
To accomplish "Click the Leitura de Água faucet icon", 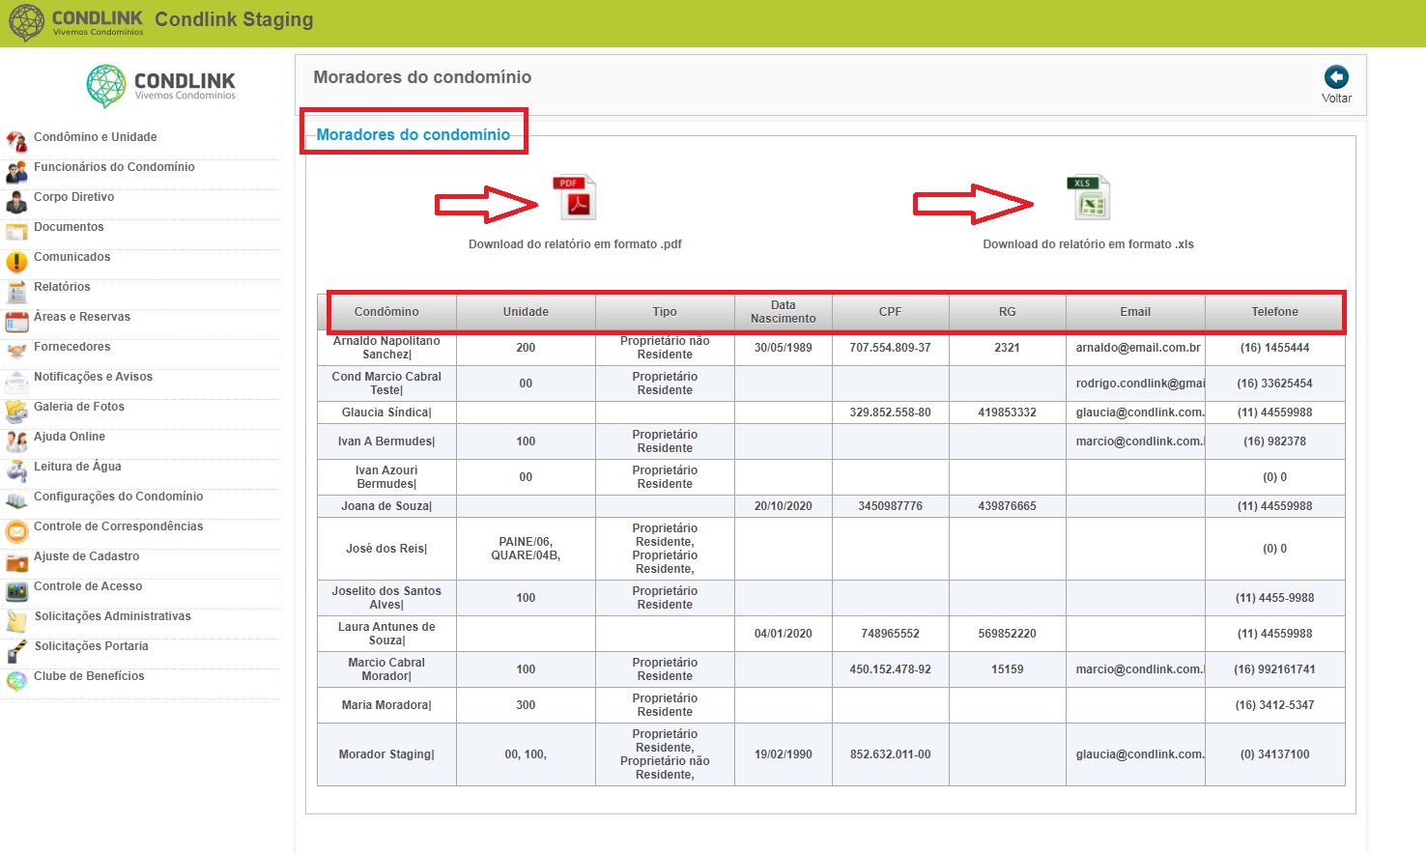I will click(x=16, y=470).
